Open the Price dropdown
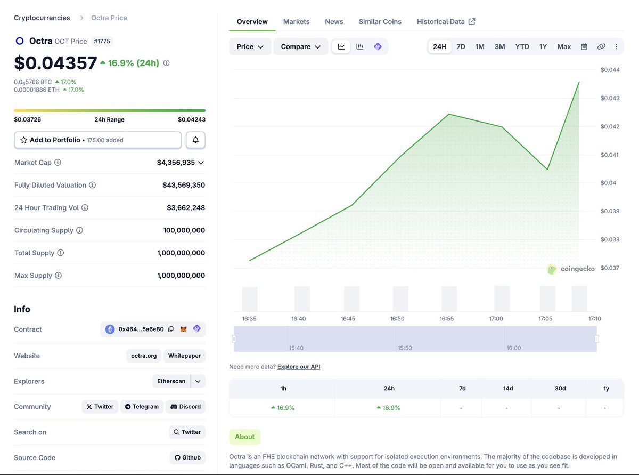The image size is (639, 475). click(250, 46)
